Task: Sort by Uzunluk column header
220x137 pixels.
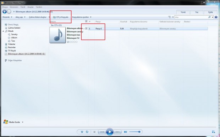Action: tap(123, 22)
